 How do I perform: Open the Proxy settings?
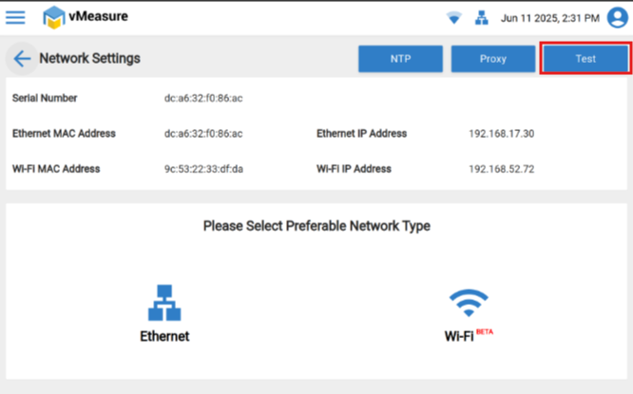tap(492, 59)
